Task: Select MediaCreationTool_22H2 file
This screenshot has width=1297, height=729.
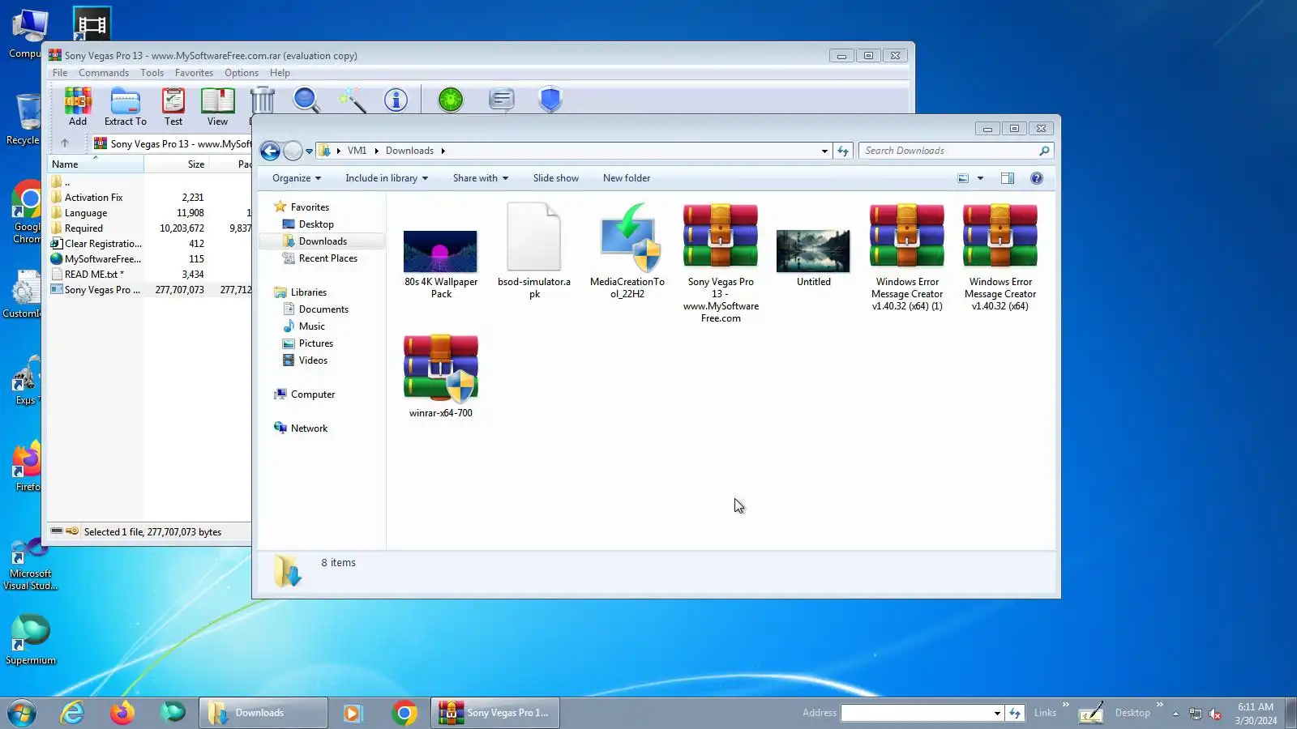Action: (x=627, y=251)
